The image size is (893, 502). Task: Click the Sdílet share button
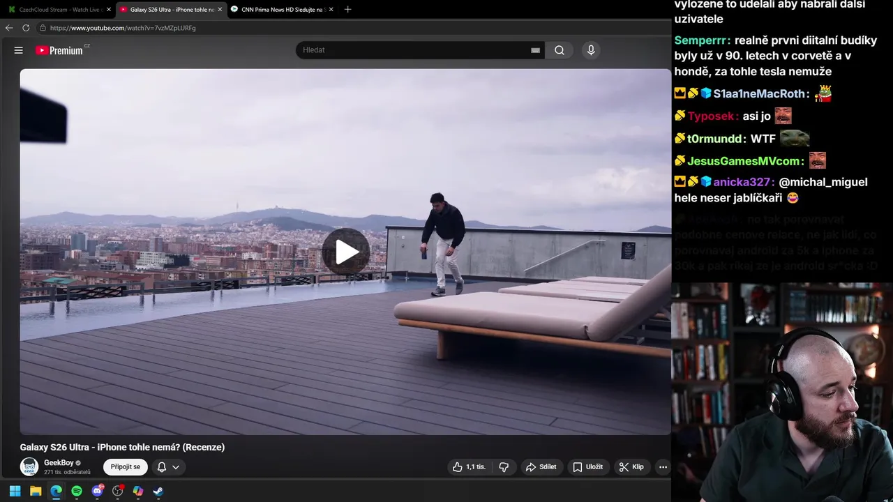[541, 467]
